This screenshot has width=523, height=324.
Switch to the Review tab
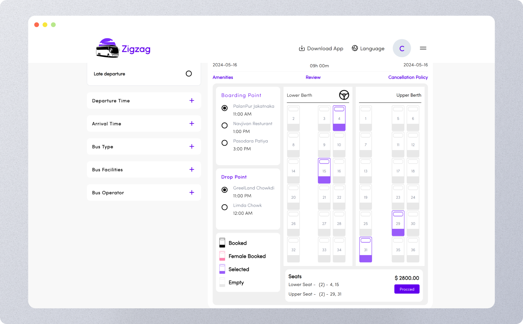pos(313,77)
